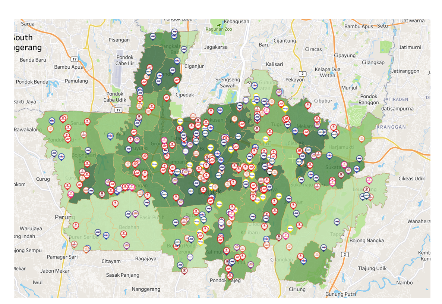
Task: Click the Sasak Panjang label
Action: click(123, 275)
